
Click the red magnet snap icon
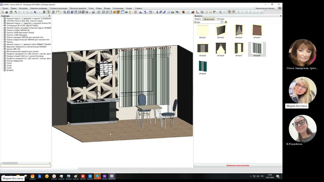point(234,12)
